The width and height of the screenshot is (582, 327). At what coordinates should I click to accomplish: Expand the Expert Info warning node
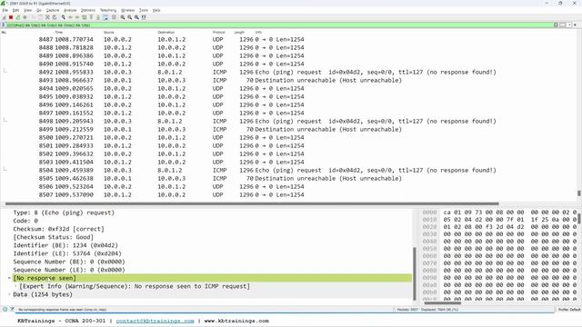click(x=15, y=286)
